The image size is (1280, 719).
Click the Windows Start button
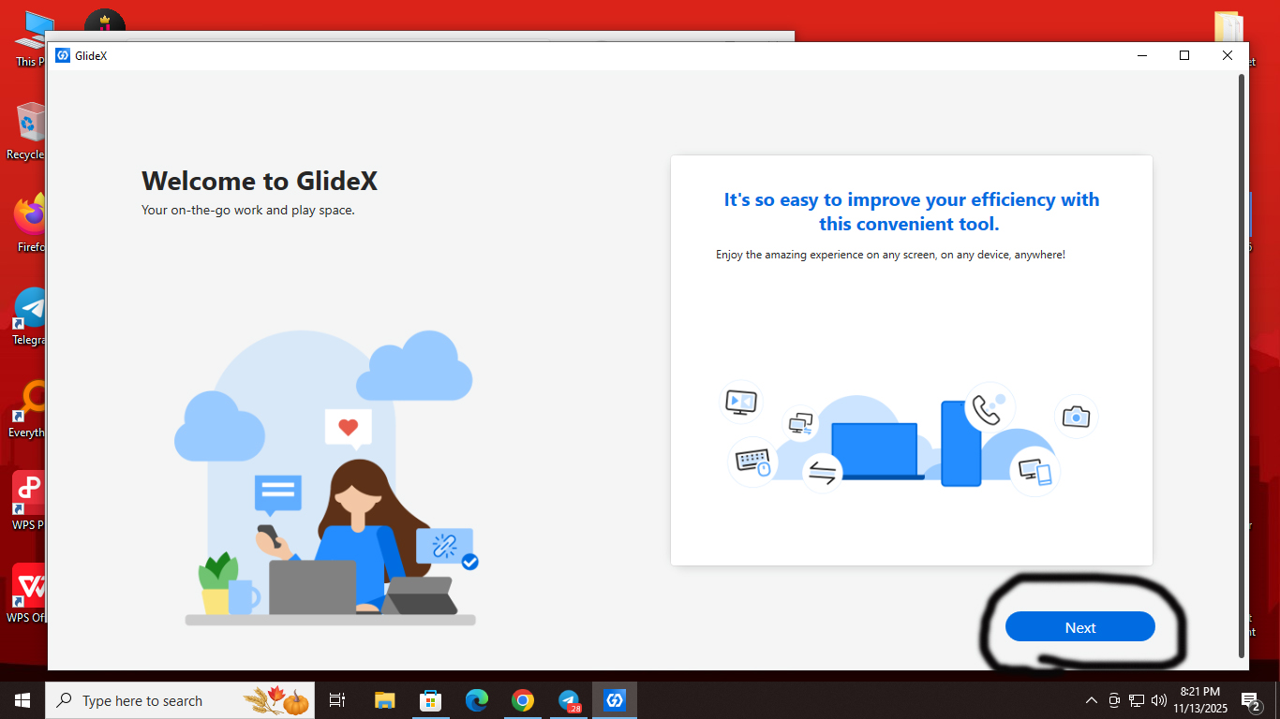(22, 700)
